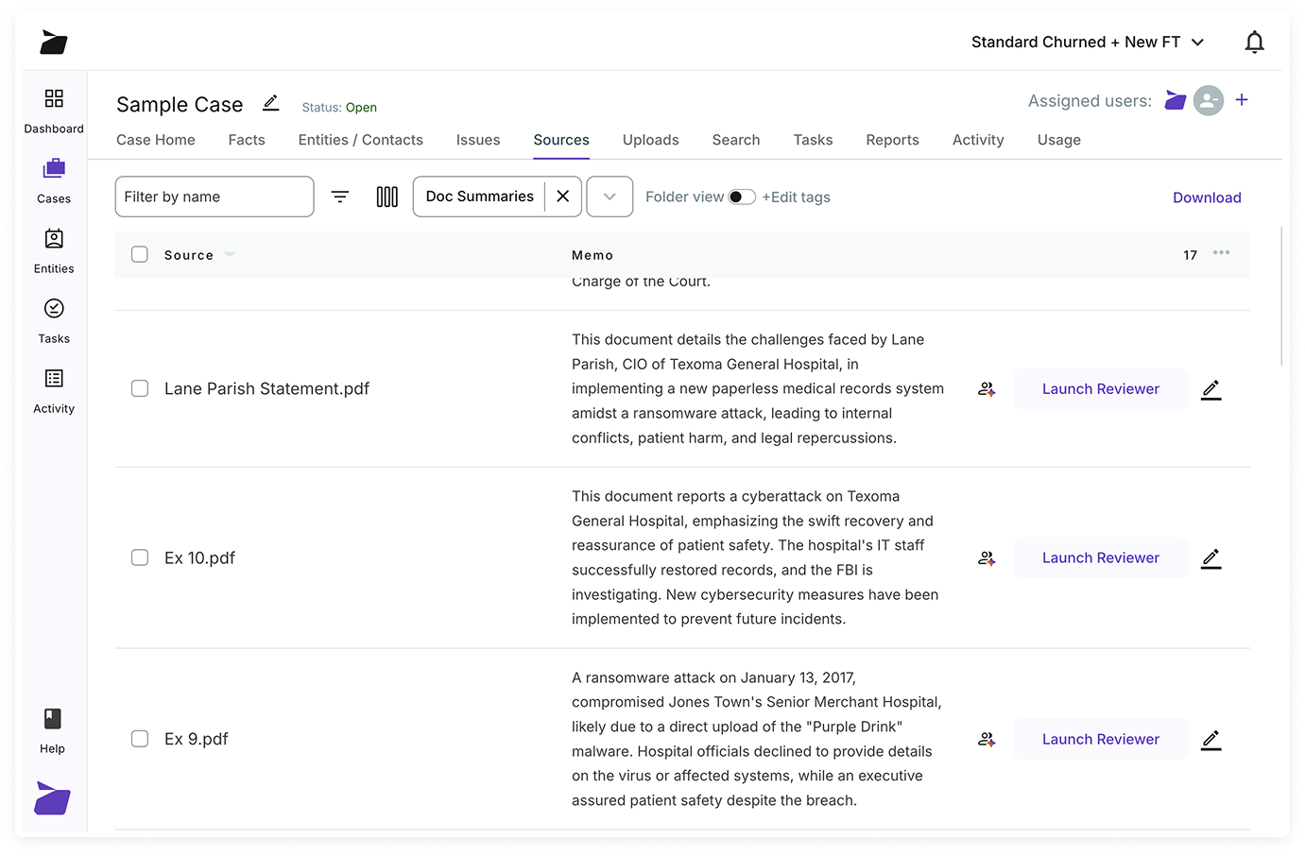Open the filter options icon
The height and width of the screenshot is (856, 1305).
click(x=340, y=197)
